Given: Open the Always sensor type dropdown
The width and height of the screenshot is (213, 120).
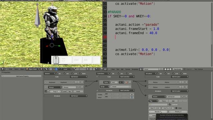Looking at the screenshot, I should 55,87.
